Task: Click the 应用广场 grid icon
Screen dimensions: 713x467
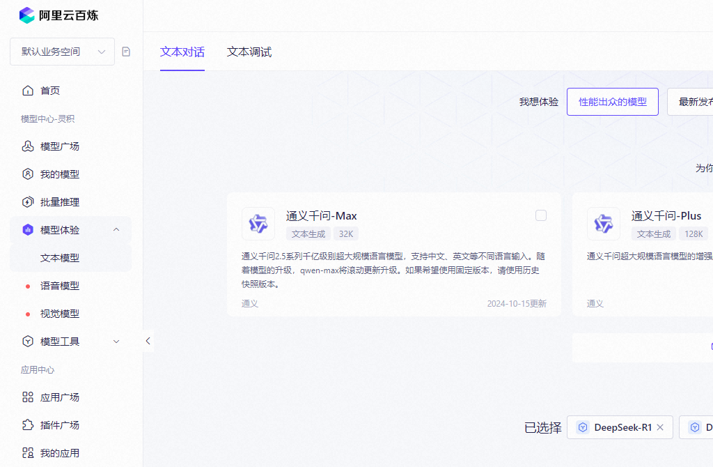Action: 28,397
